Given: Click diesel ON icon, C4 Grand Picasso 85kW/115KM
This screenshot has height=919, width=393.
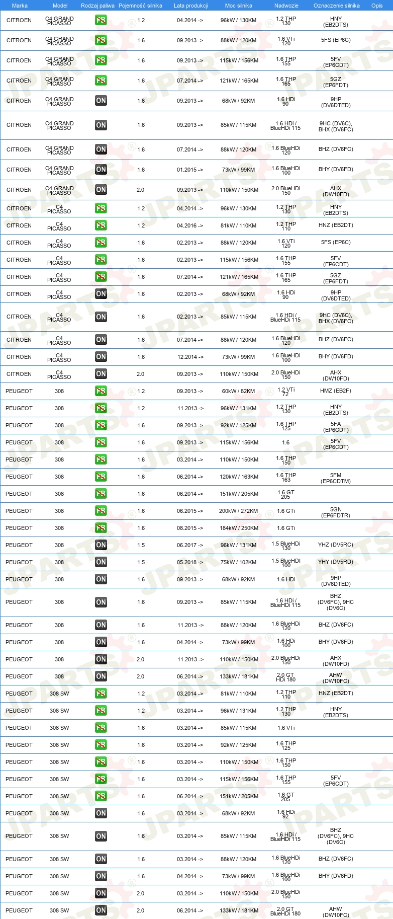Looking at the screenshot, I should [101, 125].
